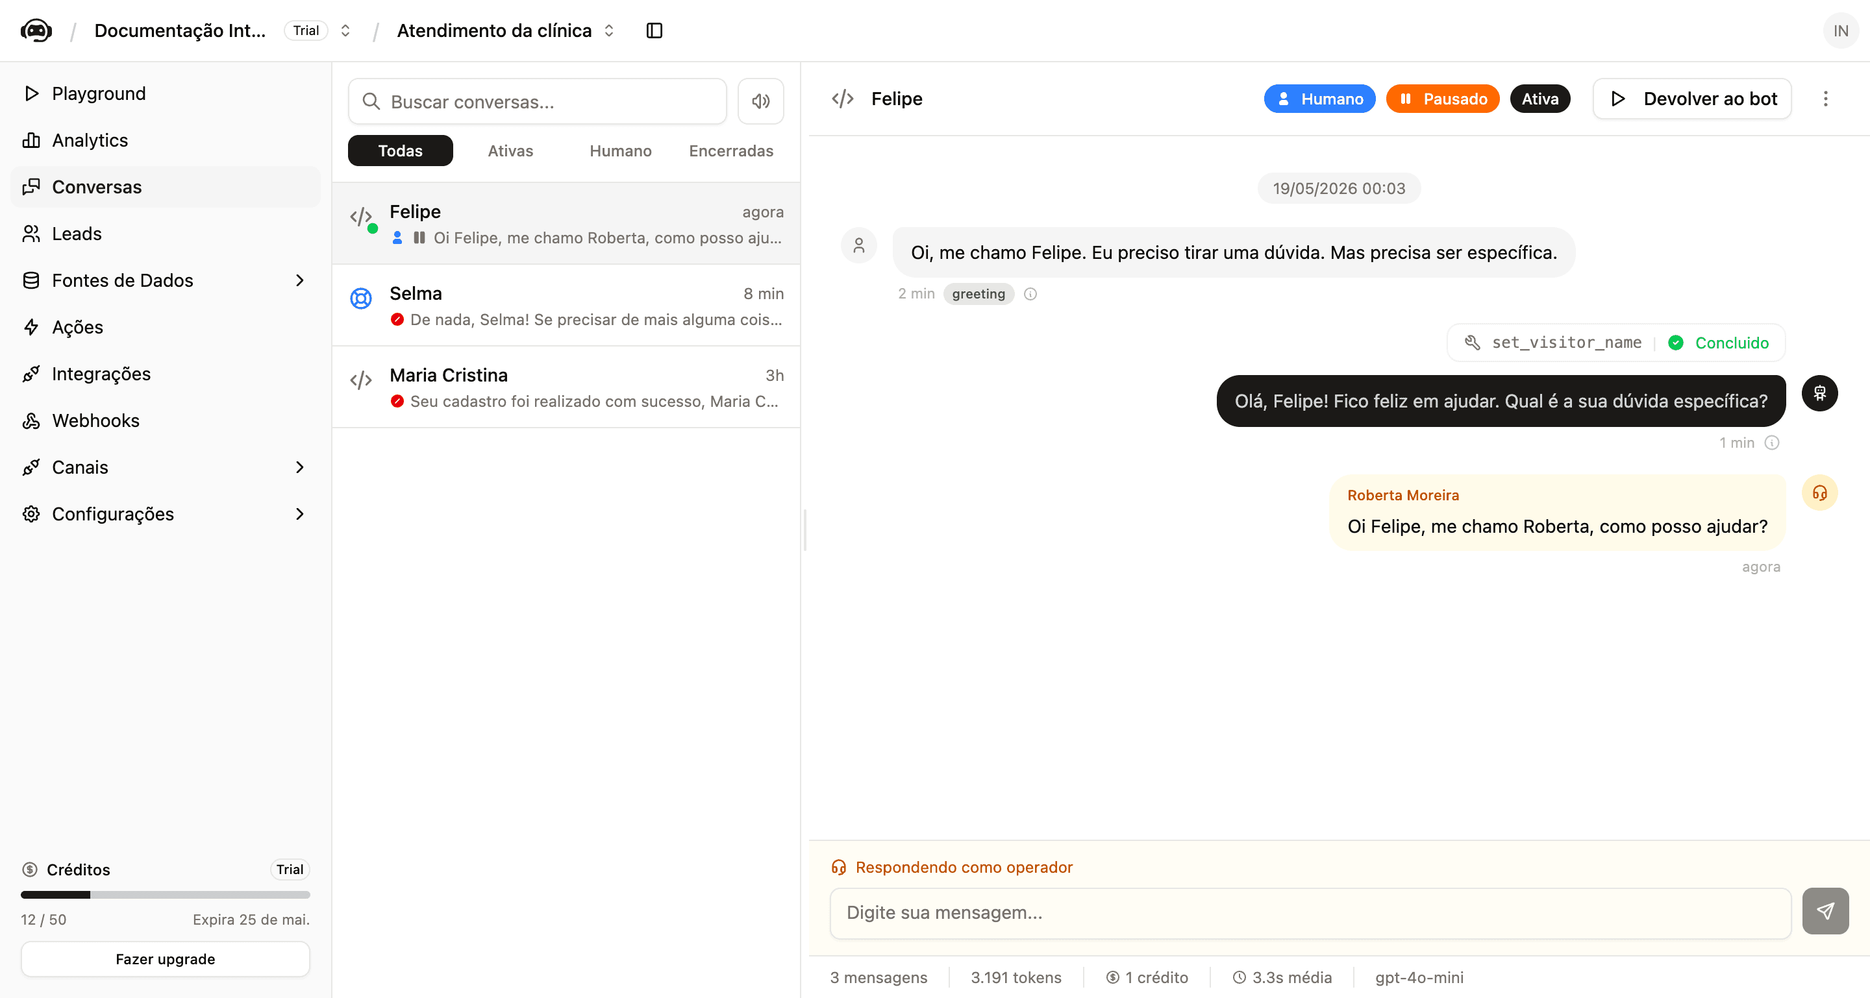Select the Todas filter tab

click(400, 151)
